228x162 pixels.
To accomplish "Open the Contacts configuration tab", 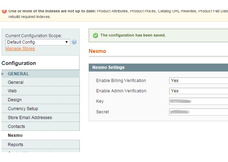I will (x=41, y=126).
